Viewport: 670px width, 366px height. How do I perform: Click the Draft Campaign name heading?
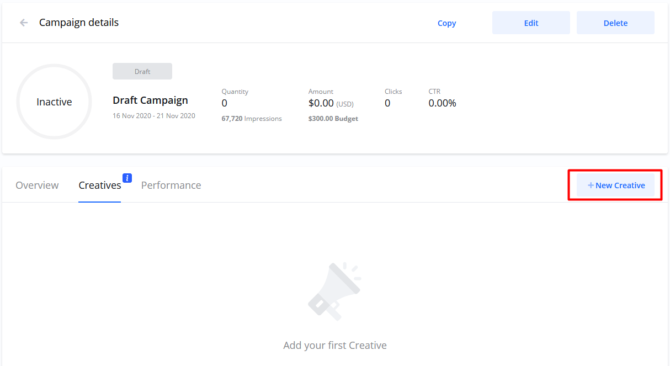point(150,100)
